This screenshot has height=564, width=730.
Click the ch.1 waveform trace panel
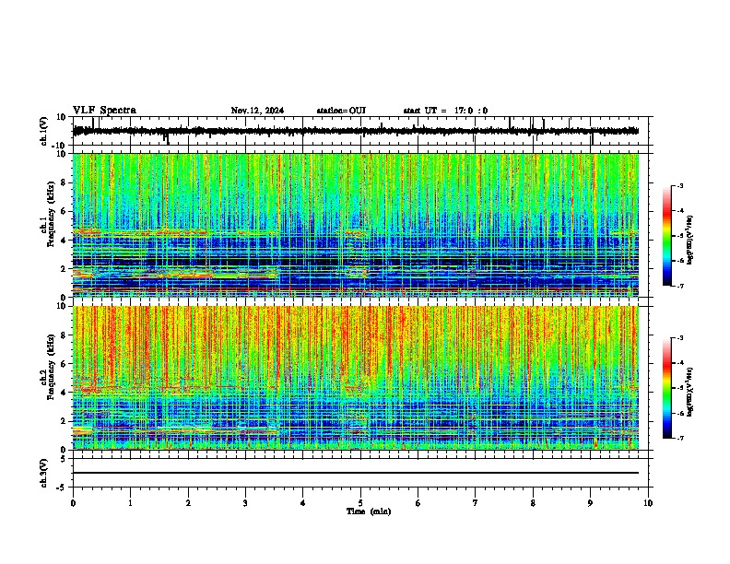(362, 131)
